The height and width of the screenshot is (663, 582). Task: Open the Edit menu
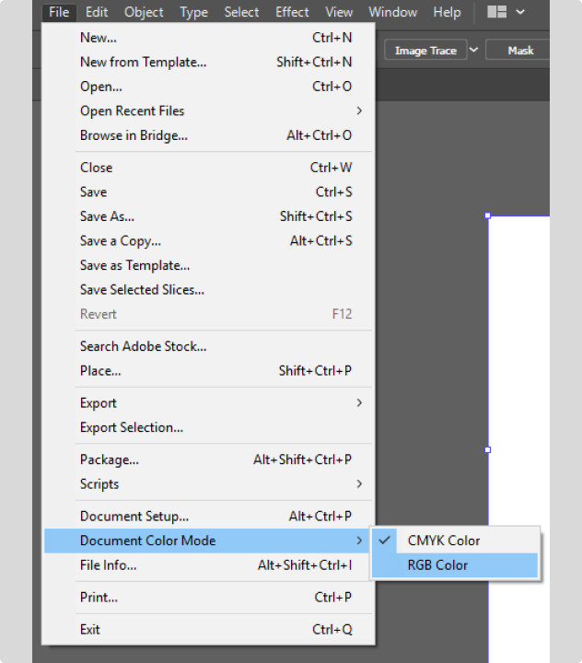[x=97, y=12]
